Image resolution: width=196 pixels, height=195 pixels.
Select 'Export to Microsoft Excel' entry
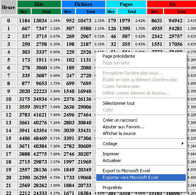pos(141,171)
